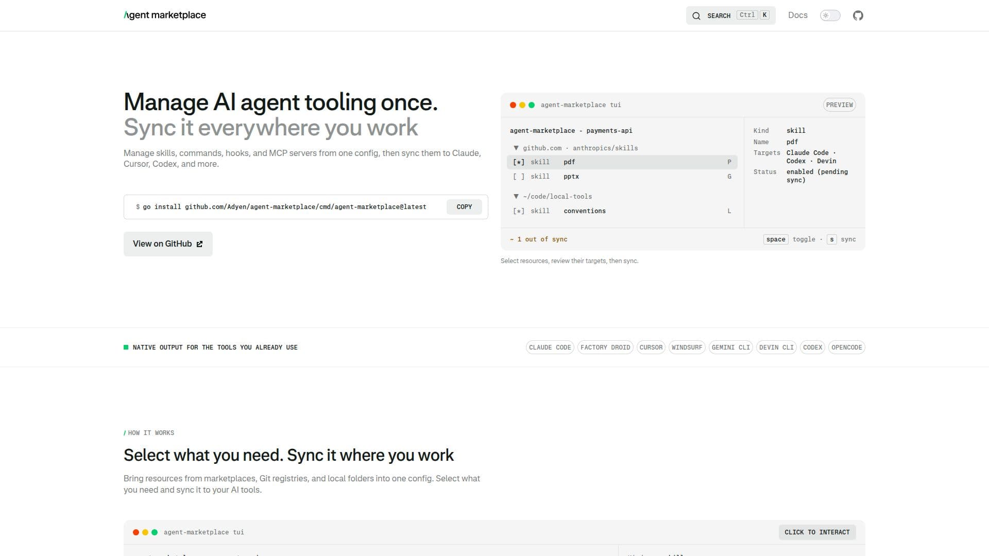989x556 pixels.
Task: Select the pdf skill row name
Action: point(569,162)
